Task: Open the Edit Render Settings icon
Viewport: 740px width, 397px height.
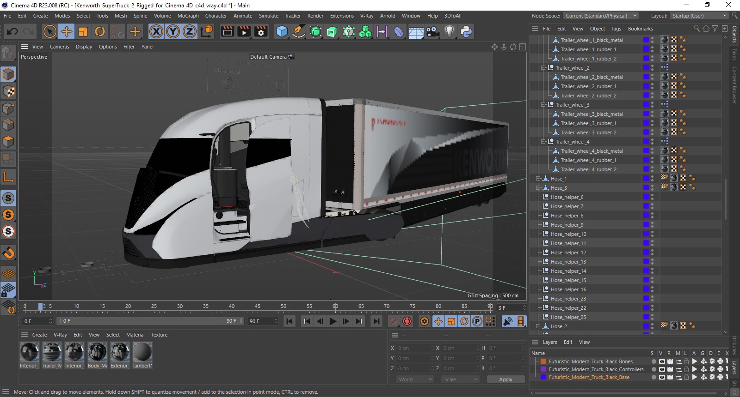Action: tap(261, 31)
